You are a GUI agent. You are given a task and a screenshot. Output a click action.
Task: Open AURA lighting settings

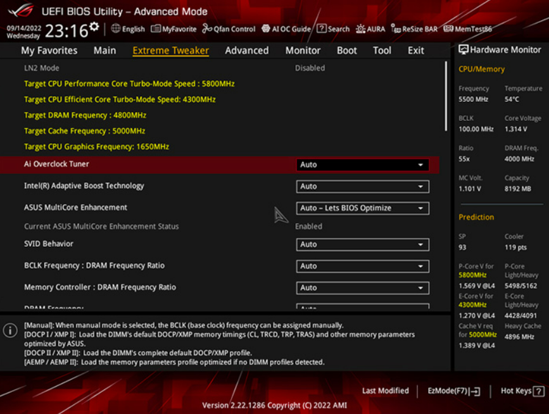pos(370,29)
